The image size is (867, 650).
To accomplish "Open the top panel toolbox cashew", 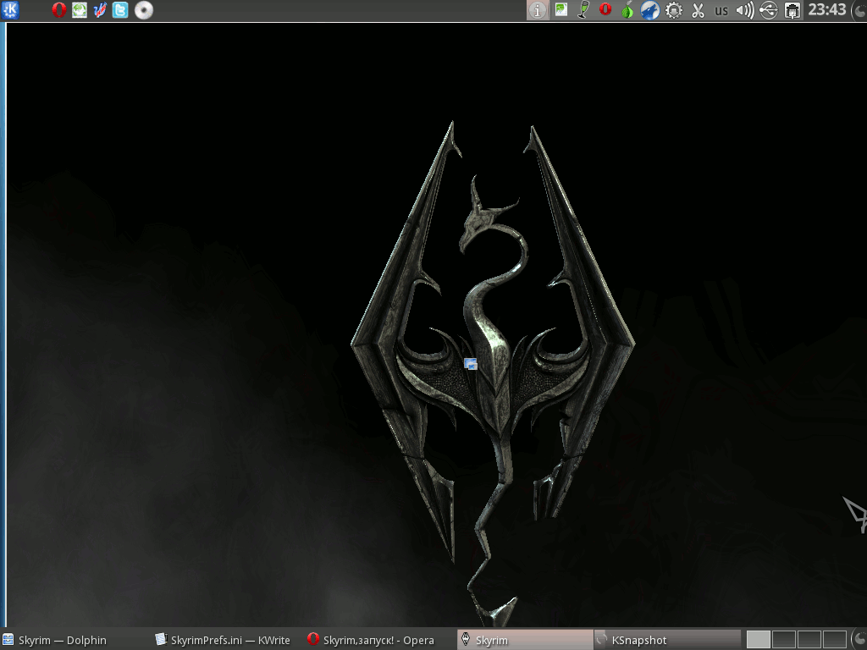I will click(x=859, y=10).
